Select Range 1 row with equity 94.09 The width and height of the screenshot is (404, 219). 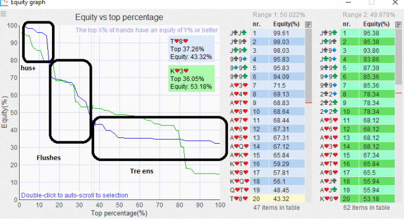click(267, 77)
